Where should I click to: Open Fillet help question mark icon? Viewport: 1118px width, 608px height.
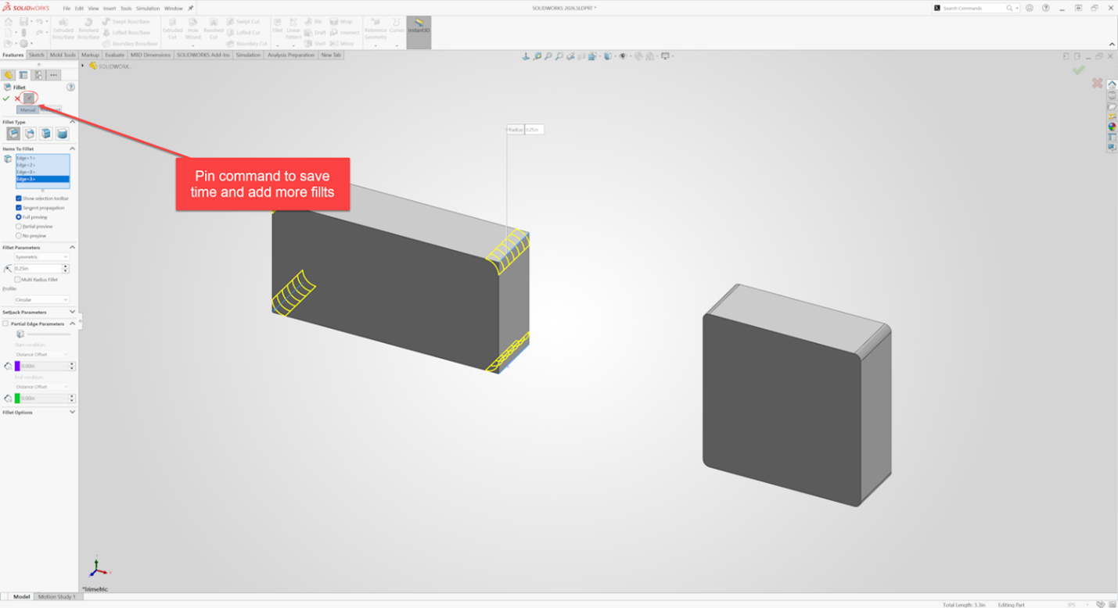click(x=70, y=88)
